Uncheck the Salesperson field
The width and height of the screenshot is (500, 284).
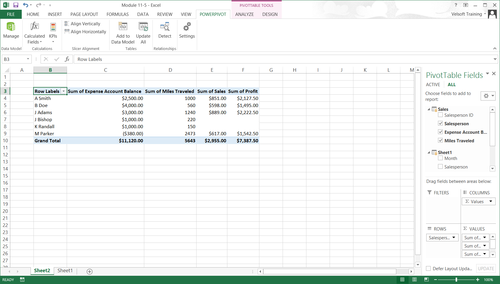pos(440,123)
